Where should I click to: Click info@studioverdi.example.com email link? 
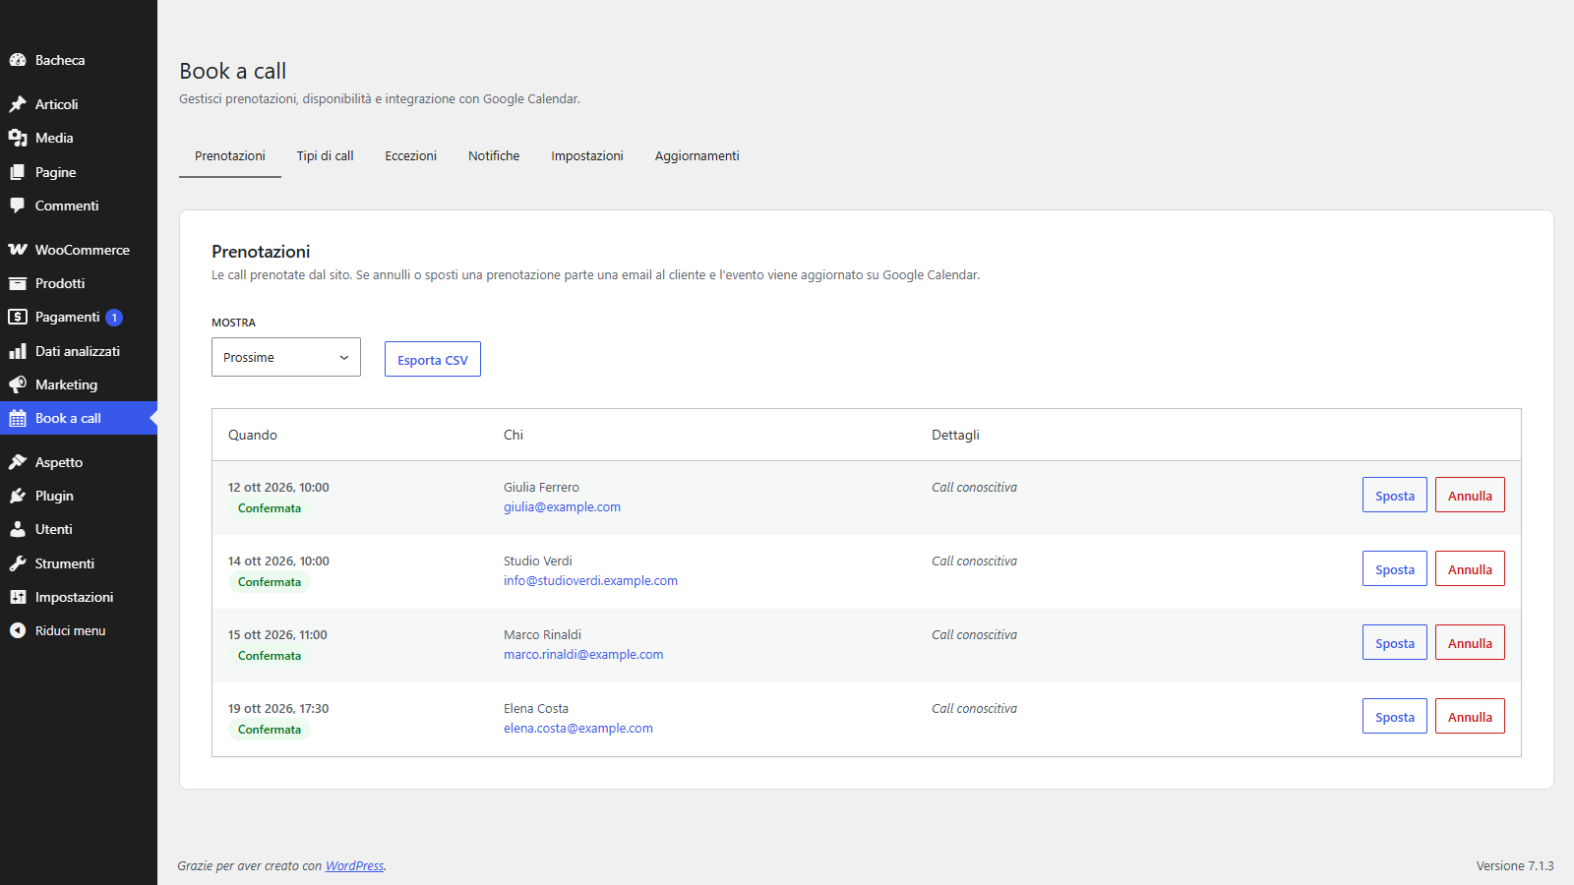click(x=590, y=581)
